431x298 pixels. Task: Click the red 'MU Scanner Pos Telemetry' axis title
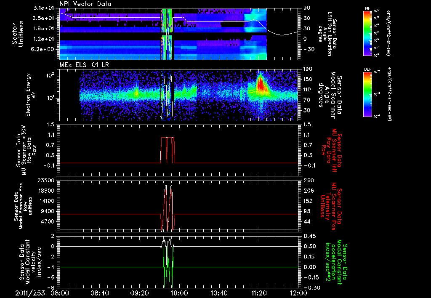[x=332, y=206]
